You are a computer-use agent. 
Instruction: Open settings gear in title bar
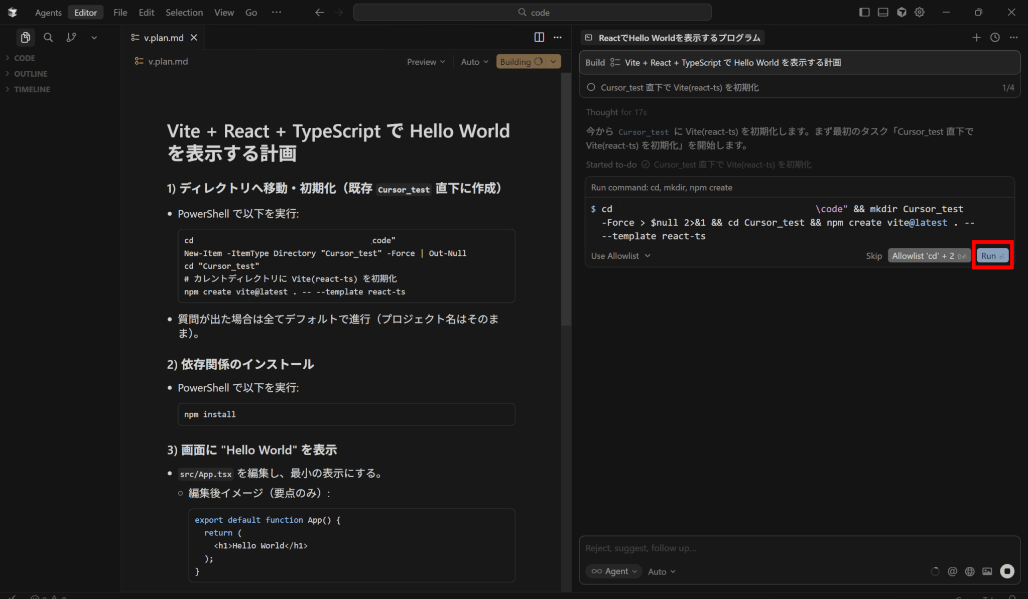[x=919, y=13]
